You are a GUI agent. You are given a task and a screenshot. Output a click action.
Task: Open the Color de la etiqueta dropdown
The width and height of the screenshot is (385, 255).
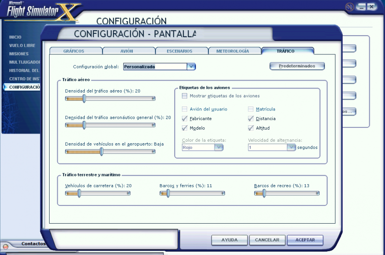point(218,148)
